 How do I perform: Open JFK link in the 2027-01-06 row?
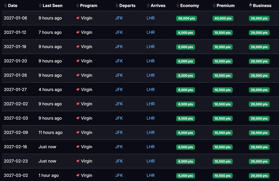[119, 18]
